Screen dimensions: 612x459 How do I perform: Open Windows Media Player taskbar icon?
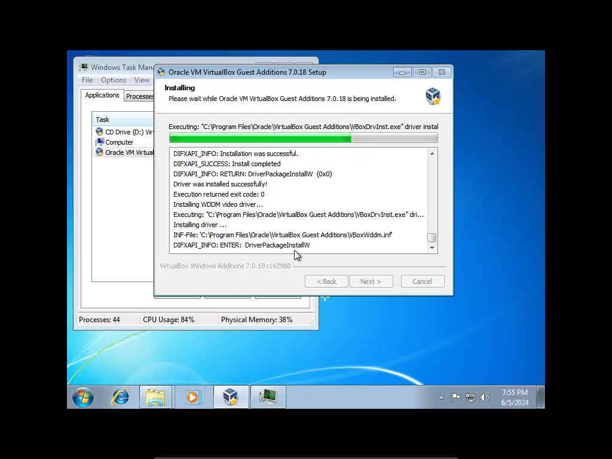193,397
